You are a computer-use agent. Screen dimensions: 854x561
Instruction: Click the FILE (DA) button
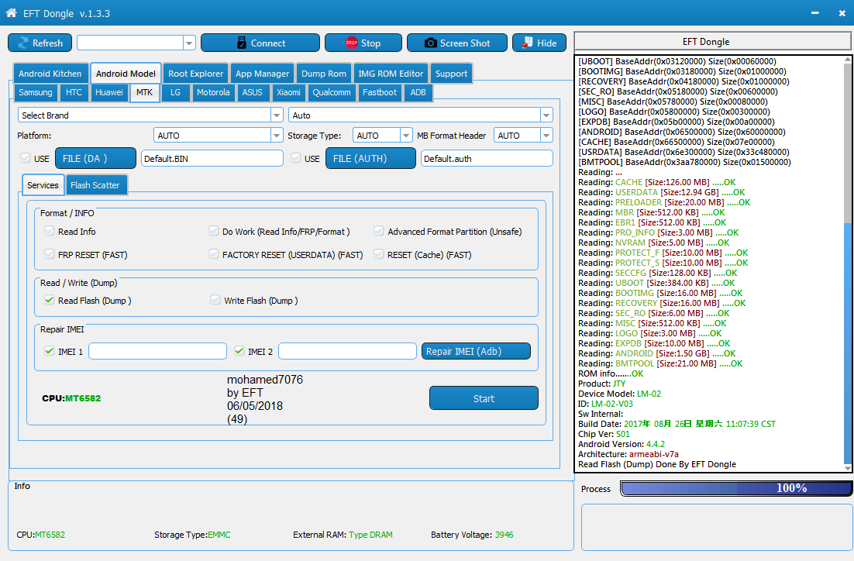[x=96, y=159]
